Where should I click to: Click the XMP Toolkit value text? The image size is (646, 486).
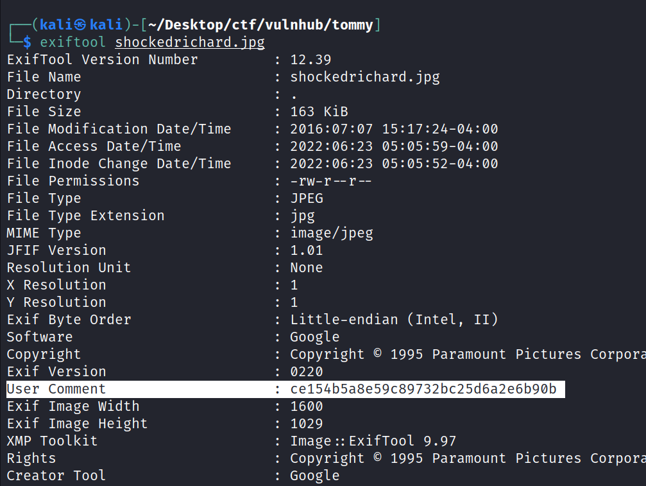pyautogui.click(x=373, y=441)
